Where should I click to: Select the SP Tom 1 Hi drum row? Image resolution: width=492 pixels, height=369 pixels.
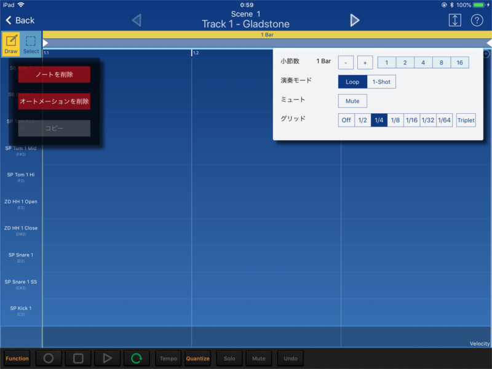(21, 177)
